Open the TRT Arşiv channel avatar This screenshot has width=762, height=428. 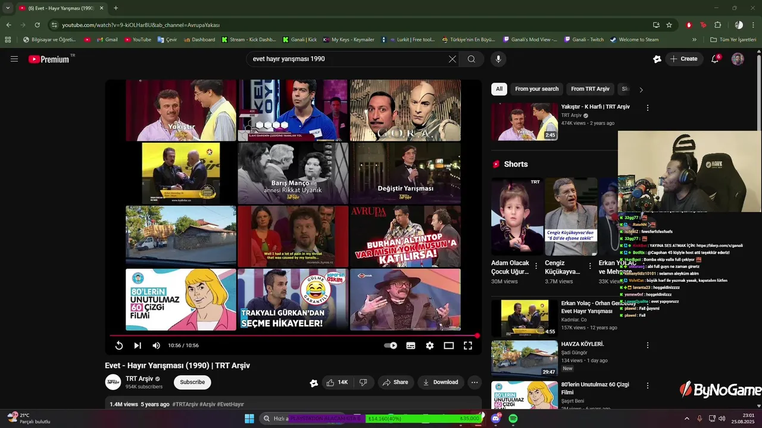coord(113,382)
